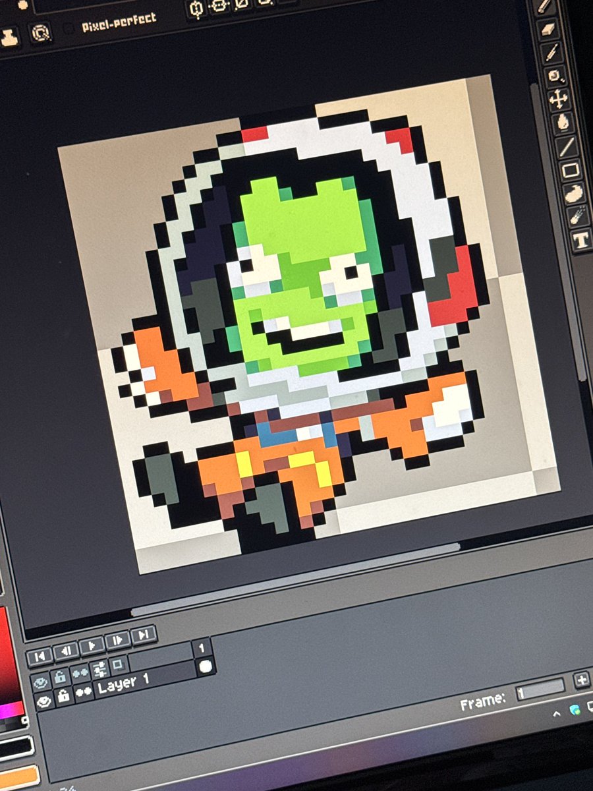Pick a color from the red-magenta color spectrum

(x=10, y=666)
